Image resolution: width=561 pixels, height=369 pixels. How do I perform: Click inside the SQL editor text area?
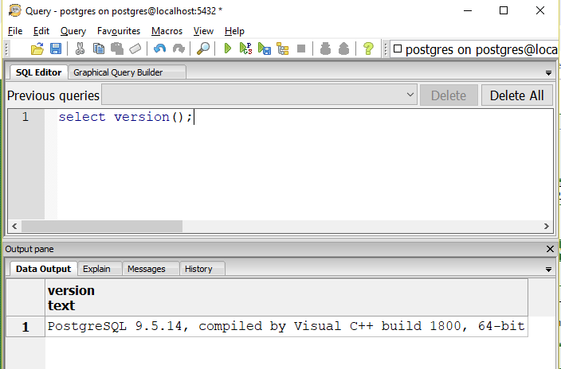(304, 165)
